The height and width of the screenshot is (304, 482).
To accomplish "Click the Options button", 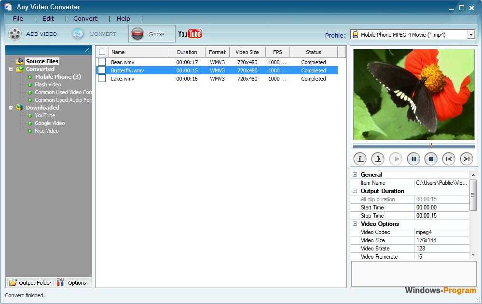I will [x=73, y=282].
